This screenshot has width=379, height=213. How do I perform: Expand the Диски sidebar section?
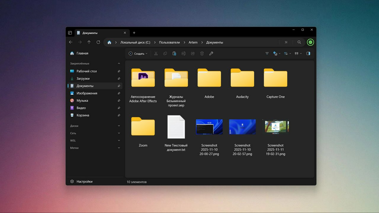119,126
